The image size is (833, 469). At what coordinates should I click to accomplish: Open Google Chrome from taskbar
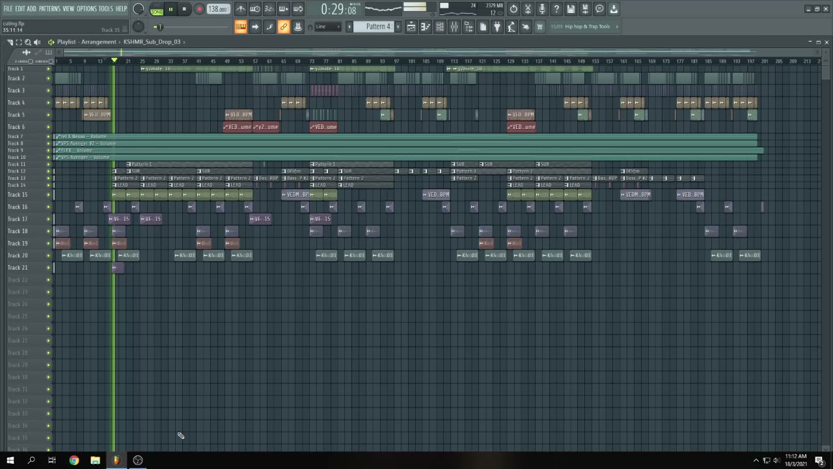(74, 461)
